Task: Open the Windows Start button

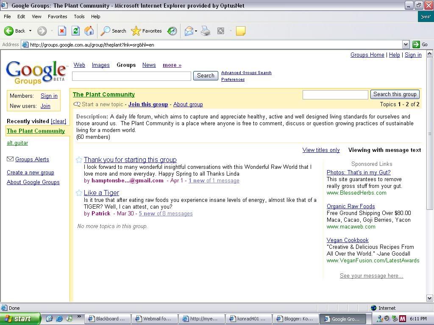Action: click(x=20, y=319)
